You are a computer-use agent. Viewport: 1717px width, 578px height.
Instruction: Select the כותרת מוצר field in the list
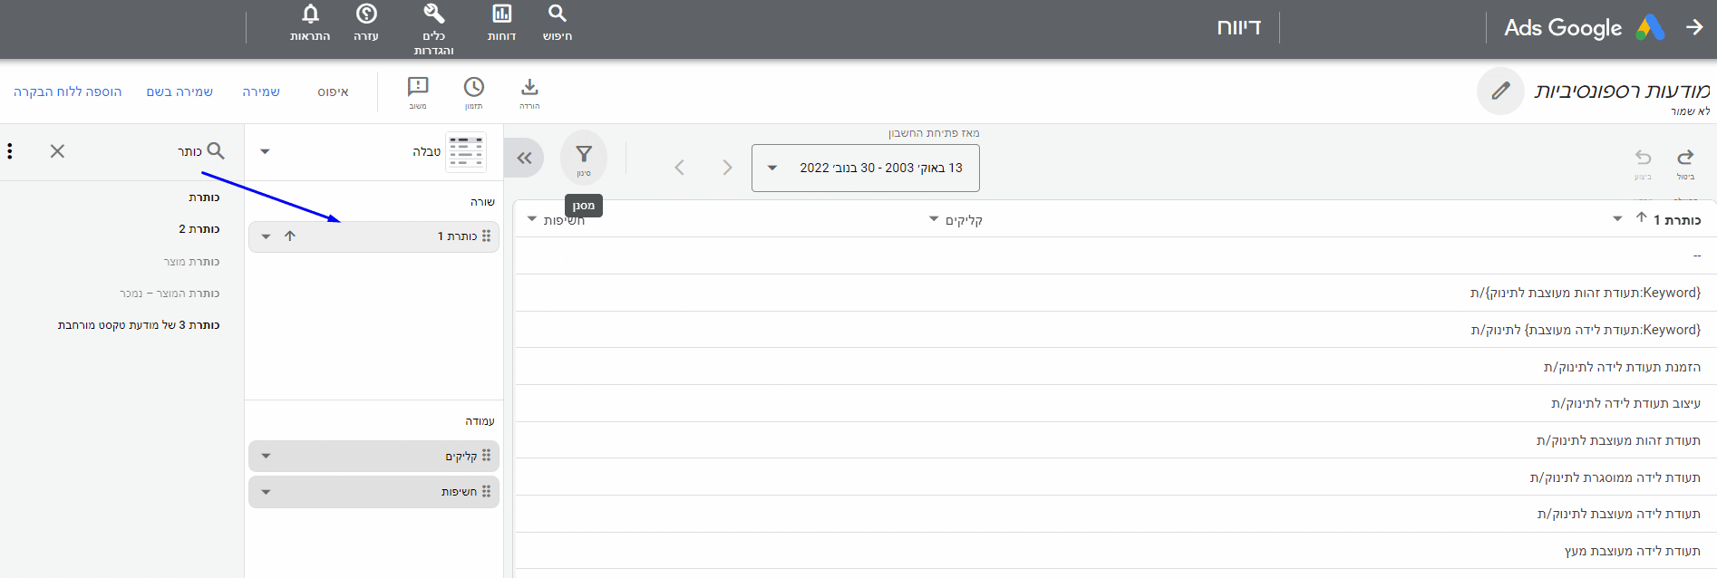pos(191,262)
